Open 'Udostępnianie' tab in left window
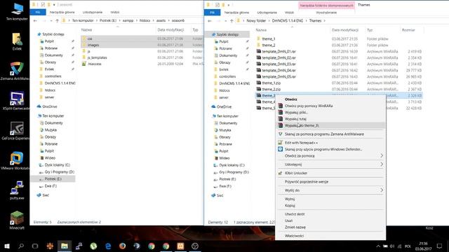The image size is (449, 252). [93, 13]
